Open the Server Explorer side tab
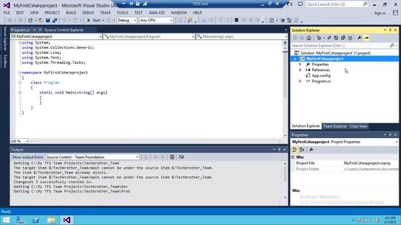This screenshot has height=225, width=401. tap(5, 38)
